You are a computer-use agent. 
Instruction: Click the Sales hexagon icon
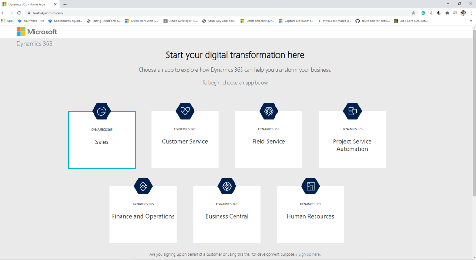point(101,111)
